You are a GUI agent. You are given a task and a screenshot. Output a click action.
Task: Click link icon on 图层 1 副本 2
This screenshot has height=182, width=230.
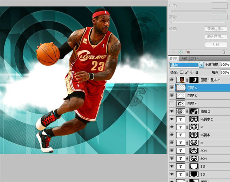coord(187,80)
